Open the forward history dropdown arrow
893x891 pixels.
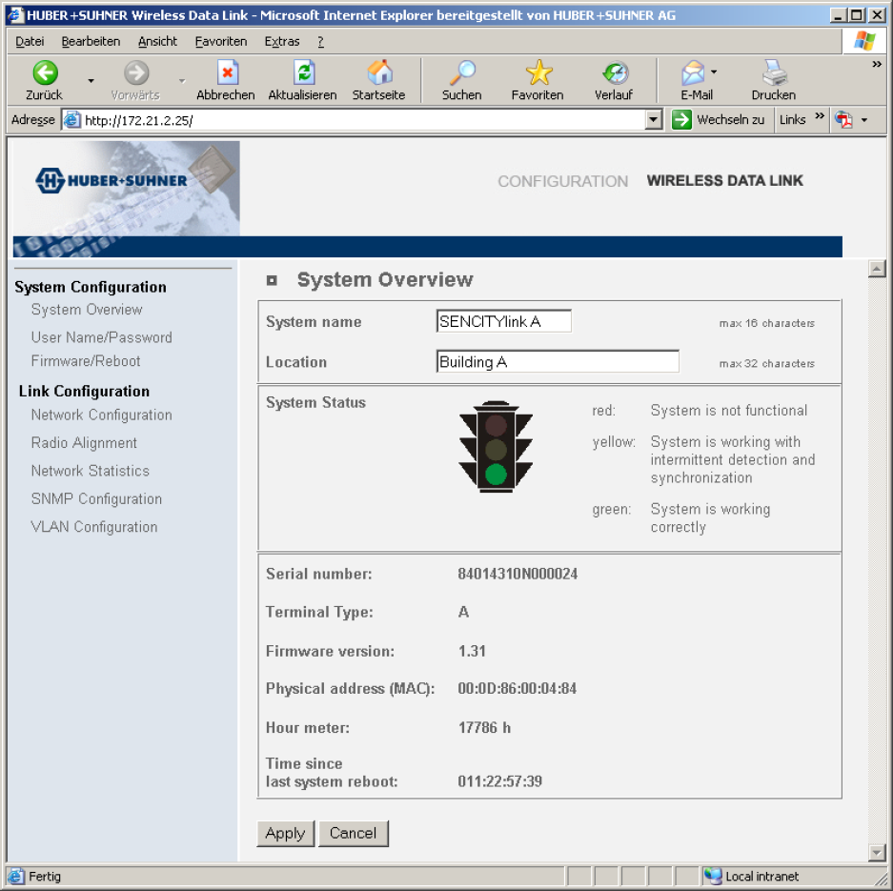[182, 81]
